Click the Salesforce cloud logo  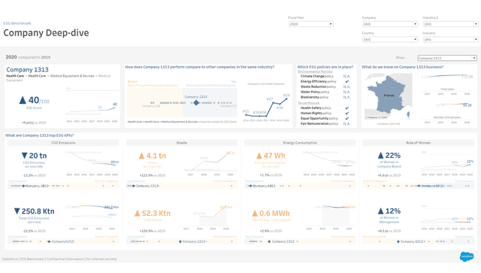click(x=467, y=256)
